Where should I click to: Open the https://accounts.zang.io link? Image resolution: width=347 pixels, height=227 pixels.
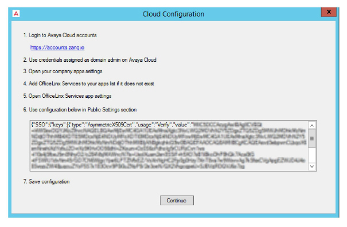click(57, 47)
